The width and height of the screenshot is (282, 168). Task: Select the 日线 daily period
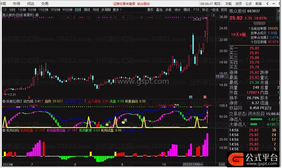(x=78, y=10)
